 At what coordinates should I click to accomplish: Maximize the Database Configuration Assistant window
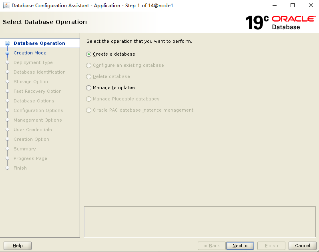(x=293, y=5)
